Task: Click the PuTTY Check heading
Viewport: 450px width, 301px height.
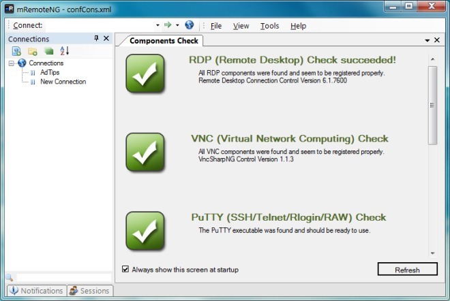Action: coord(288,218)
